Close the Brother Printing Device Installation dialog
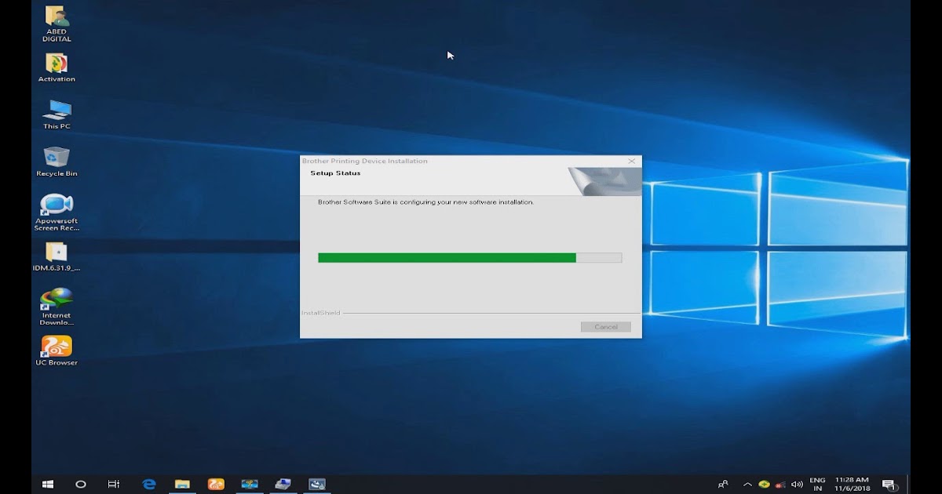942x494 pixels. click(632, 161)
